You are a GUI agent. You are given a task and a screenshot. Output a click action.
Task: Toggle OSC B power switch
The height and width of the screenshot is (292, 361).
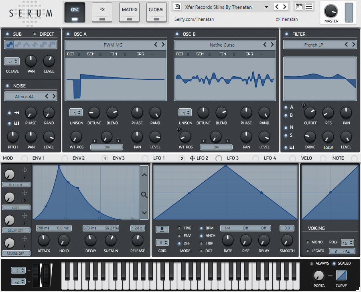[177, 34]
